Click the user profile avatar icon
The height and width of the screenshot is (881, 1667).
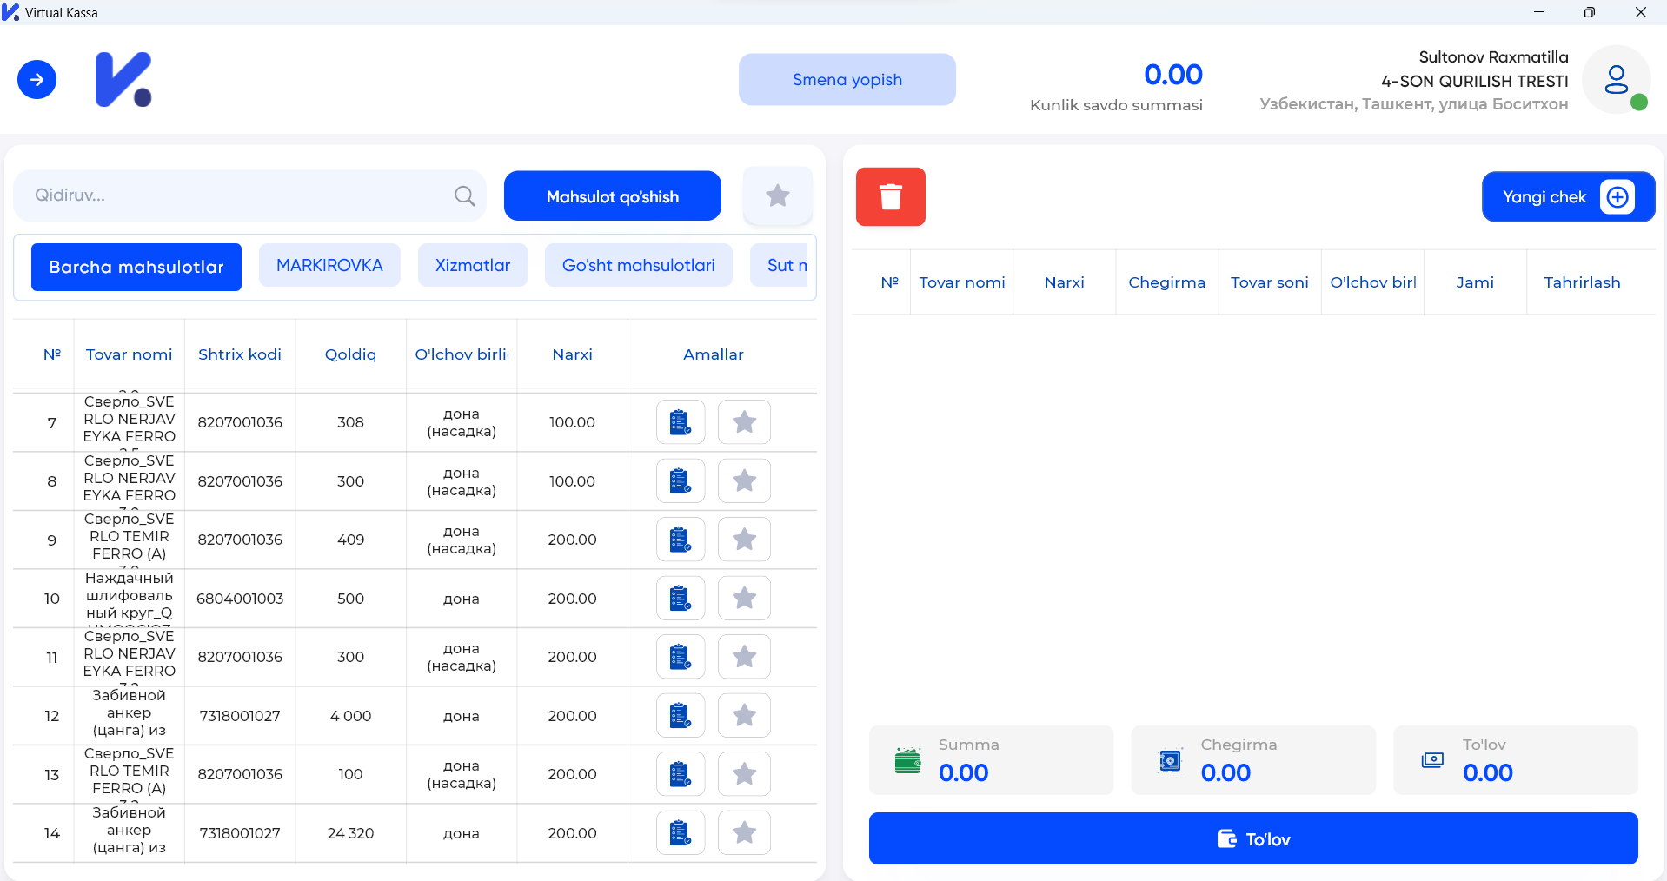(1616, 80)
